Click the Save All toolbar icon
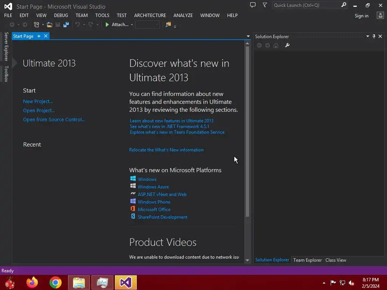The image size is (387, 290). coord(66,25)
